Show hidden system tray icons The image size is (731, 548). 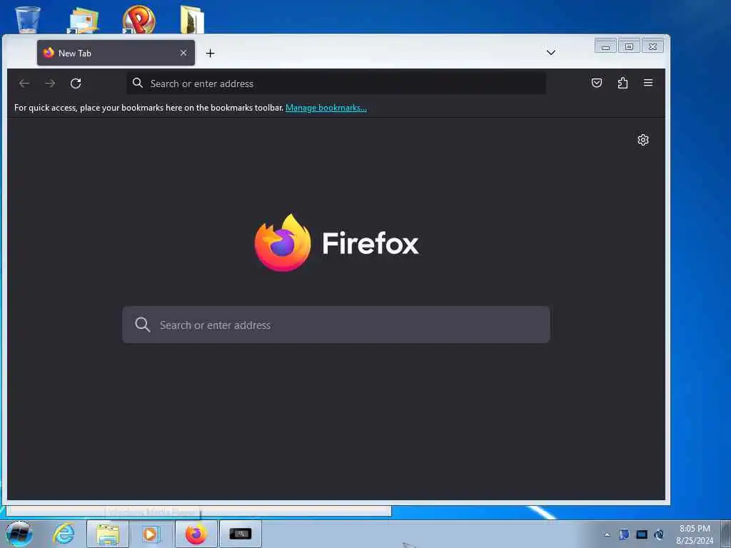coord(607,534)
